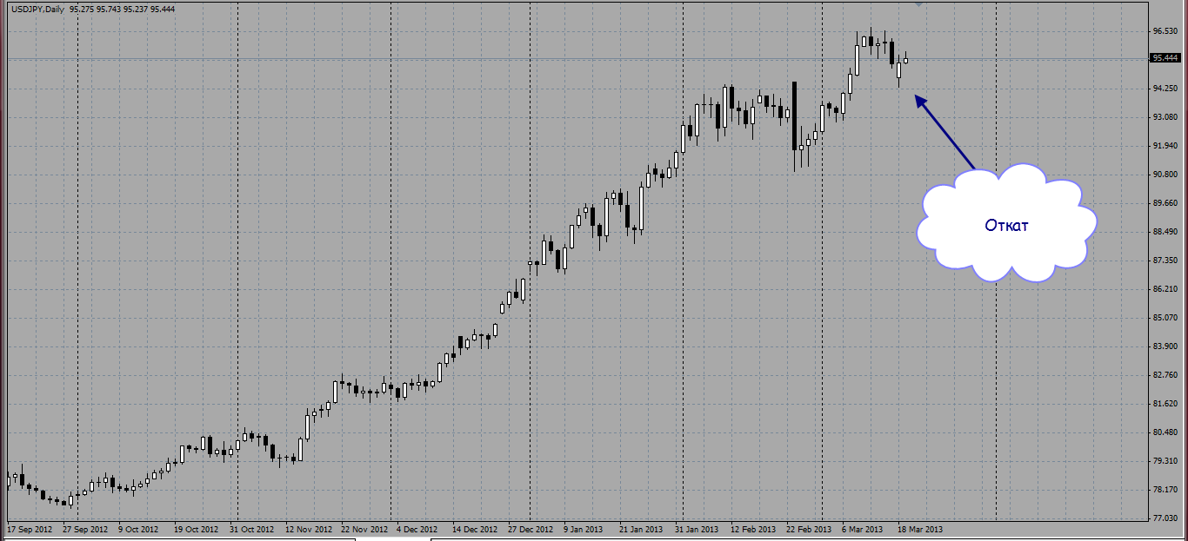
Task: Click the 22 Nov 2012 date label
Action: click(x=364, y=529)
